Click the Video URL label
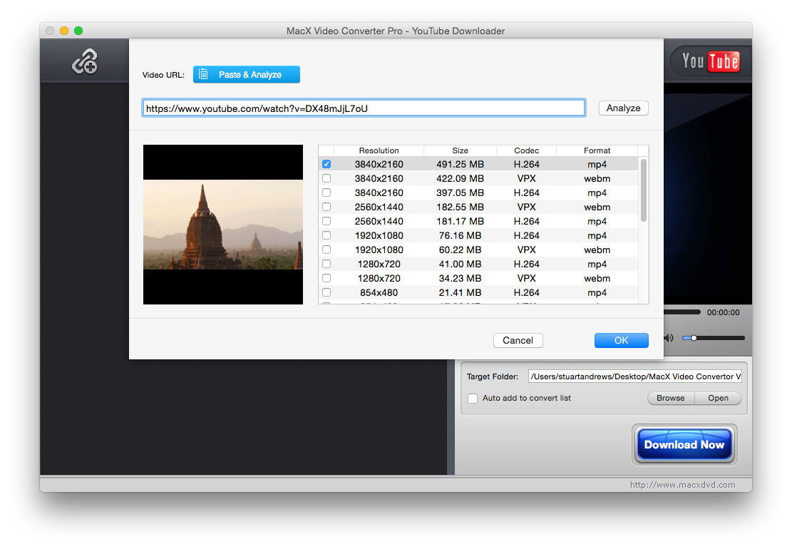Image resolution: width=792 pixels, height=549 pixels. pyautogui.click(x=163, y=75)
